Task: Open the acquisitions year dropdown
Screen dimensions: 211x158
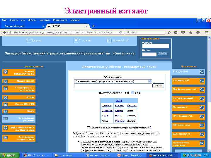Action: tap(132, 93)
